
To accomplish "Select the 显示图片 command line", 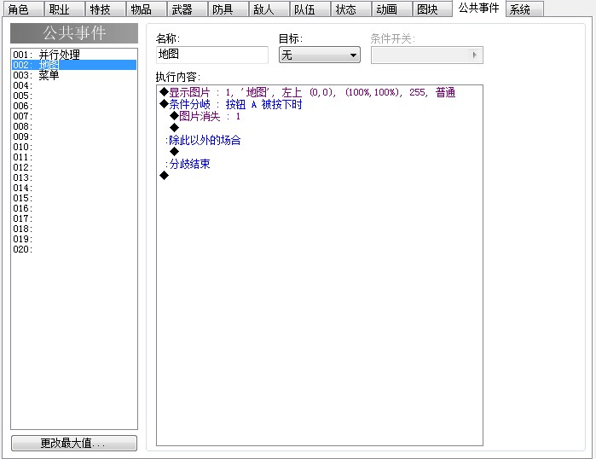I will [320, 92].
